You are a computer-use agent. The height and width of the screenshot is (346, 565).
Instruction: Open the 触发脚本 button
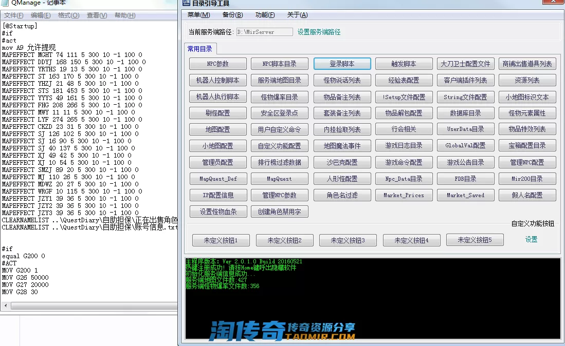404,64
